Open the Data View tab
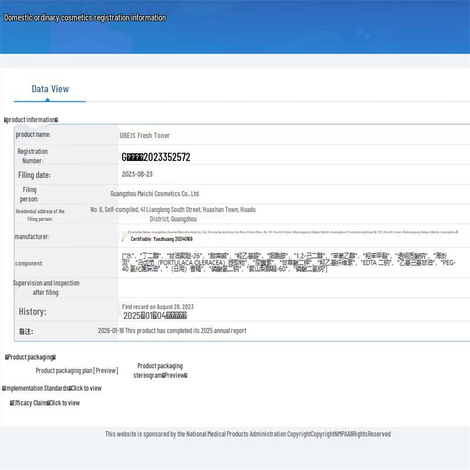470x470 pixels. pyautogui.click(x=50, y=89)
